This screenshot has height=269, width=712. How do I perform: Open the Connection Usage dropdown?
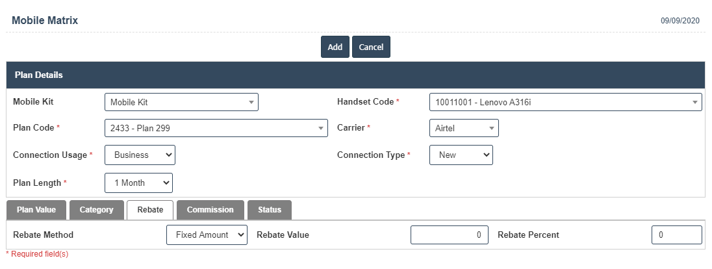tap(140, 155)
